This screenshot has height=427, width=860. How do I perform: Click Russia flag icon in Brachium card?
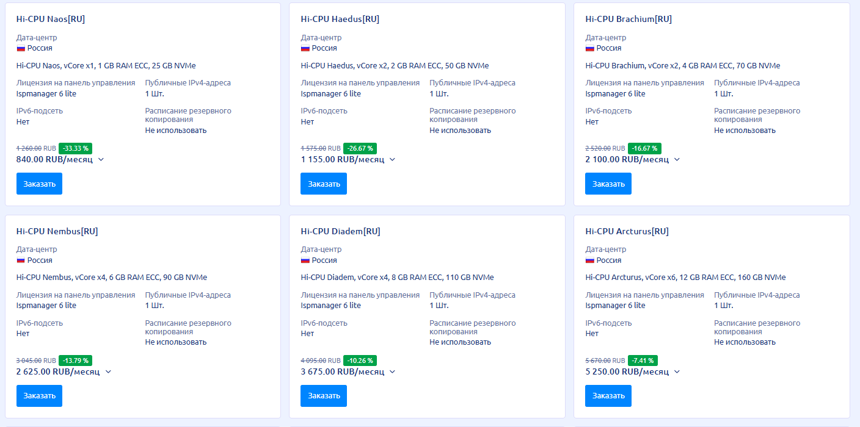[590, 48]
